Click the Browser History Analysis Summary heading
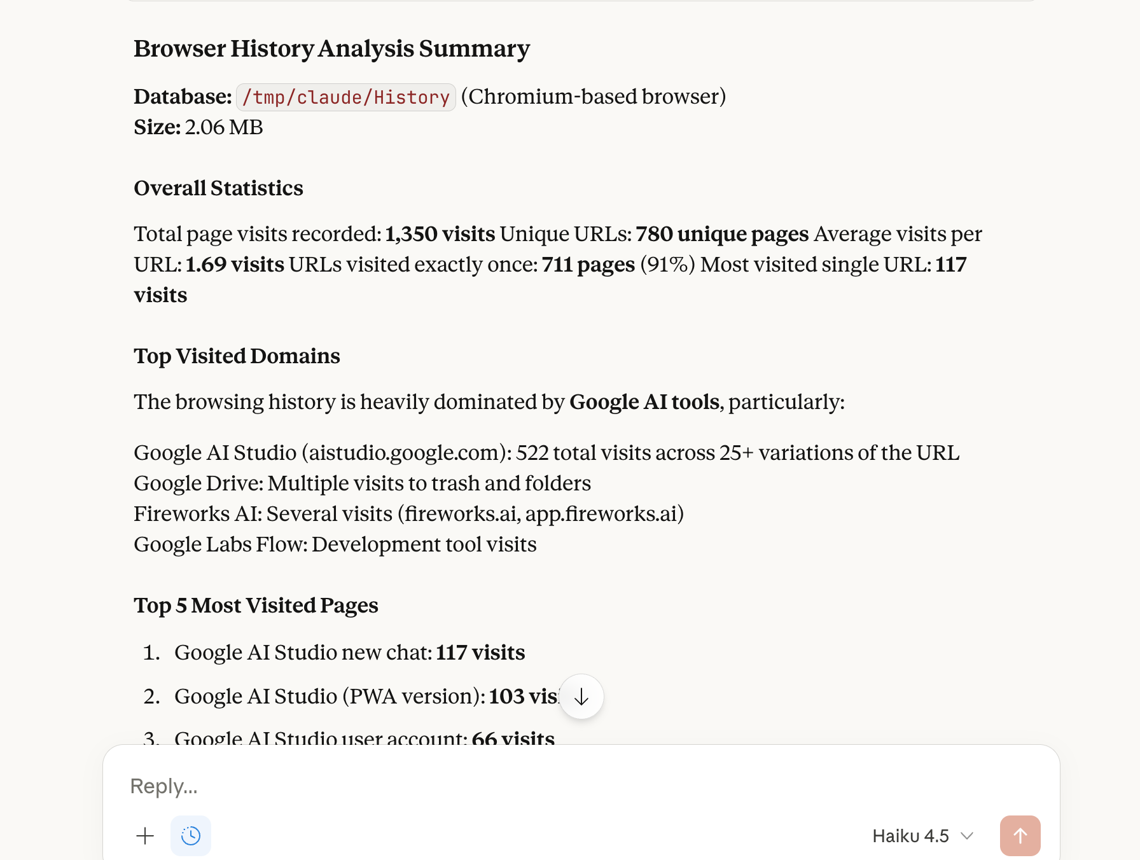1140x860 pixels. click(x=331, y=48)
